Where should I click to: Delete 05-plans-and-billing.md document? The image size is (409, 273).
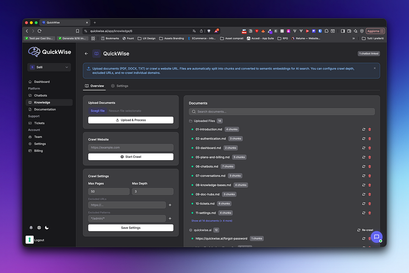coord(369,157)
